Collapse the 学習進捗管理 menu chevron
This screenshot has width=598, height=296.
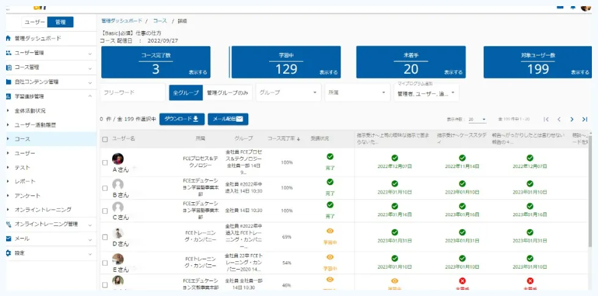90,96
